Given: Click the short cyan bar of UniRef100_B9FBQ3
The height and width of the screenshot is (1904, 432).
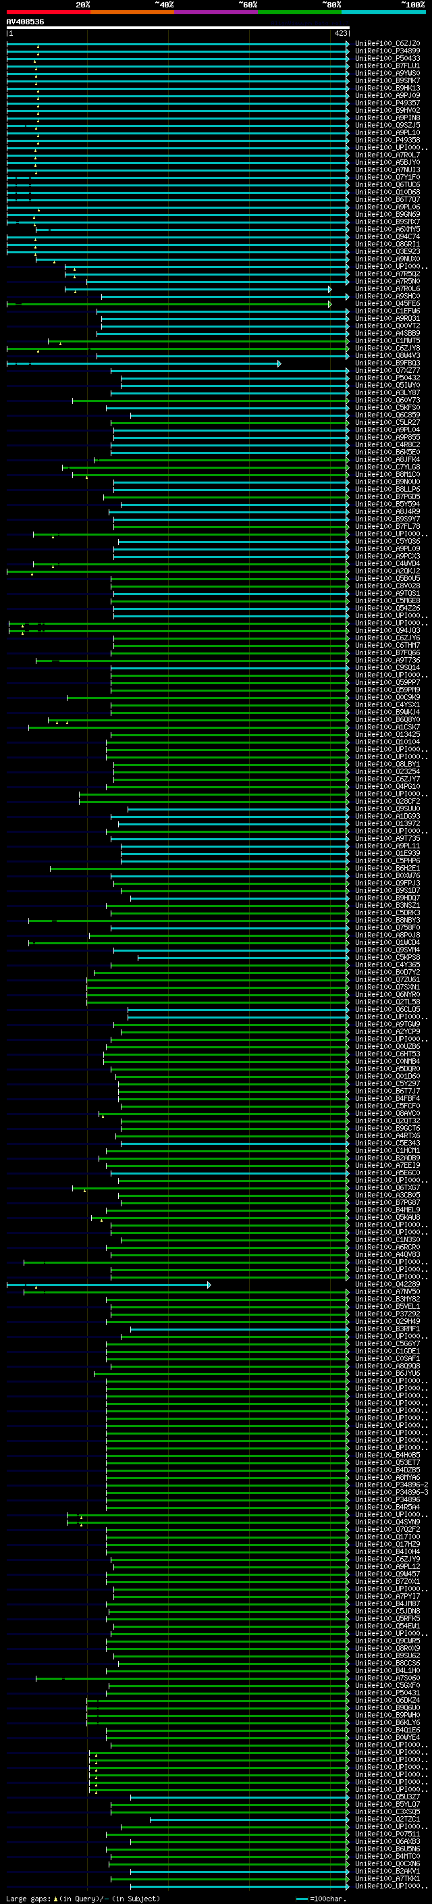Looking at the screenshot, I should [144, 363].
